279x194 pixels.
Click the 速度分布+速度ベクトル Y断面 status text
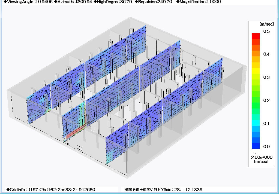click(164, 190)
